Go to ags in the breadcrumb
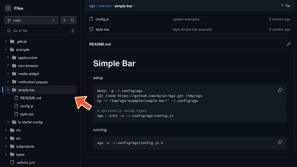 92,6
